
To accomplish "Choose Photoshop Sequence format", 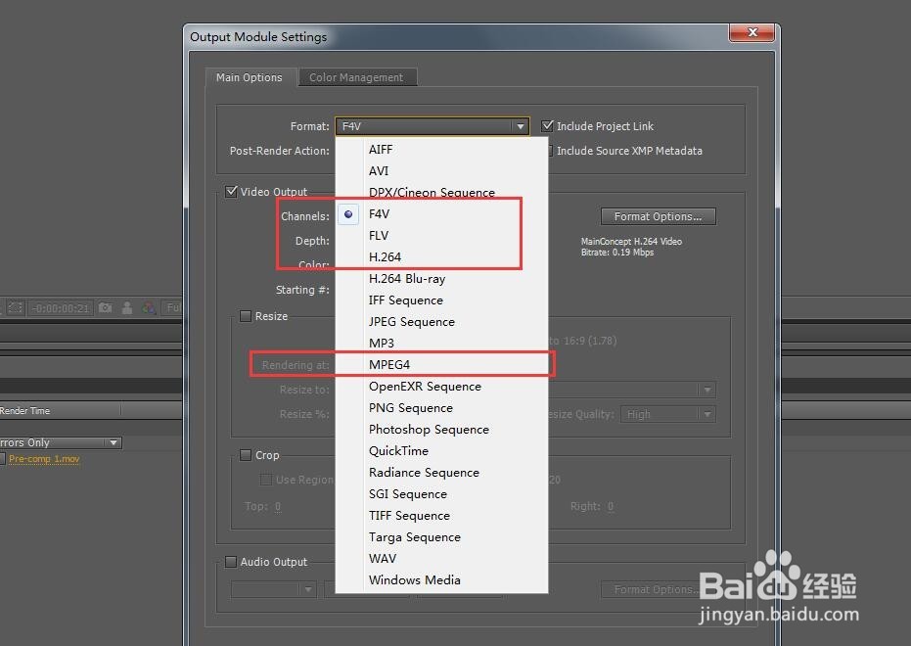I will point(441,429).
